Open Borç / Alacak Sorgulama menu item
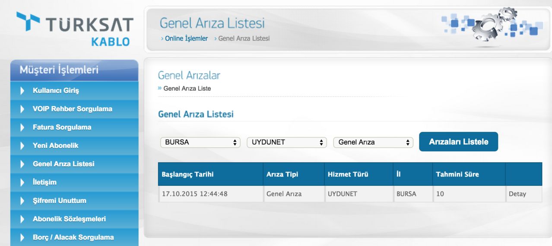The image size is (552, 246). click(74, 237)
